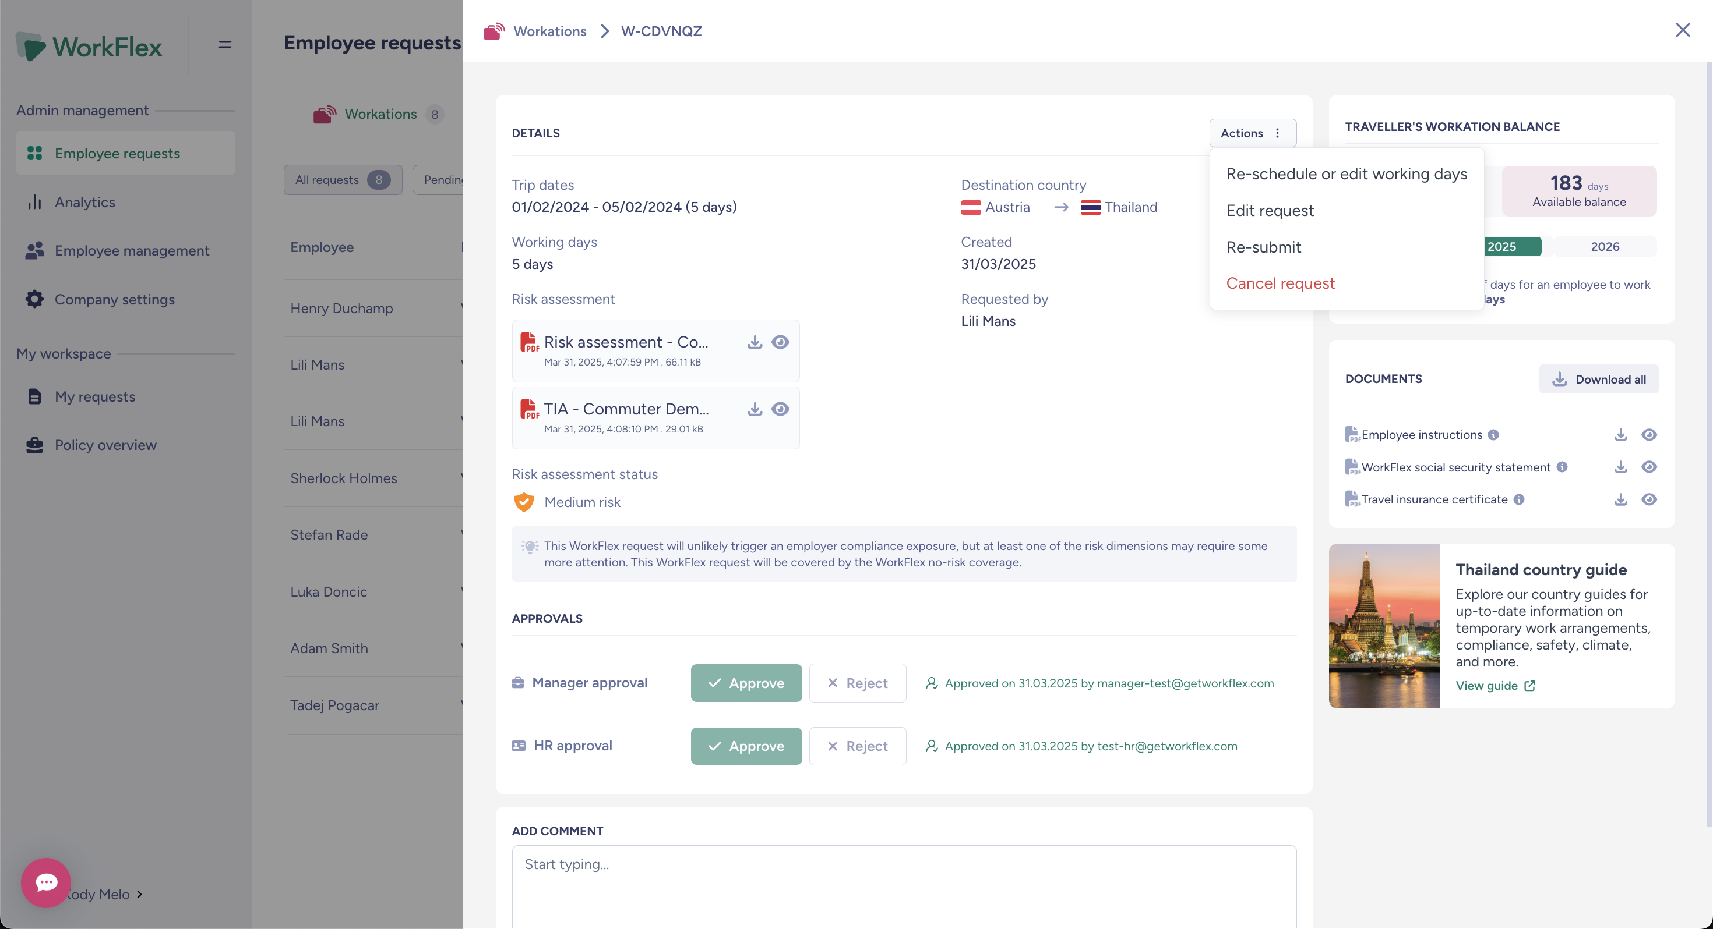
Task: Close the request details panel
Action: 1683,30
